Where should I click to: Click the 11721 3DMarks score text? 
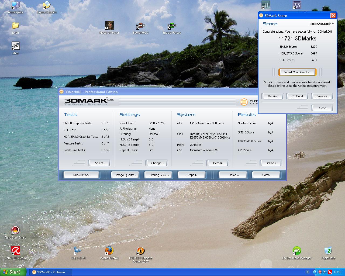click(x=297, y=39)
